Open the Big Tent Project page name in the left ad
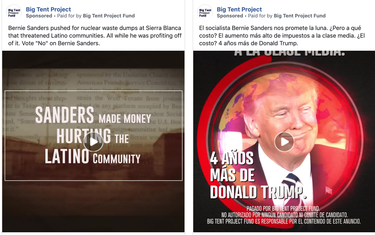 (48, 9)
